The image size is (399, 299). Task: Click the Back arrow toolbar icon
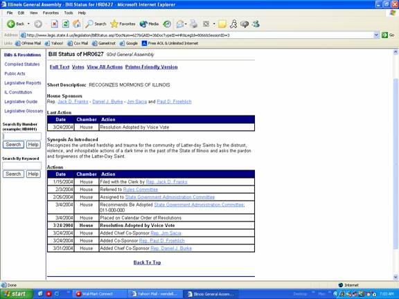tap(10, 24)
